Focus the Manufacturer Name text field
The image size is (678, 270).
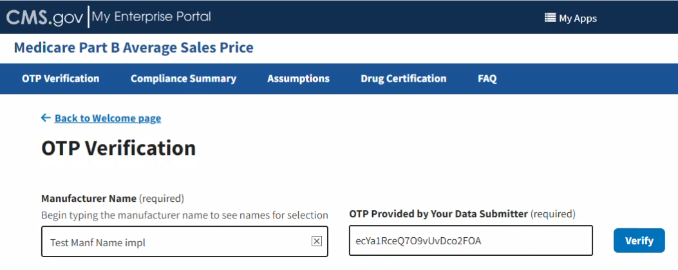(x=174, y=242)
